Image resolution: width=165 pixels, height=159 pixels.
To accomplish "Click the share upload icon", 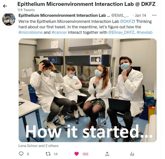I will pos(107,154).
